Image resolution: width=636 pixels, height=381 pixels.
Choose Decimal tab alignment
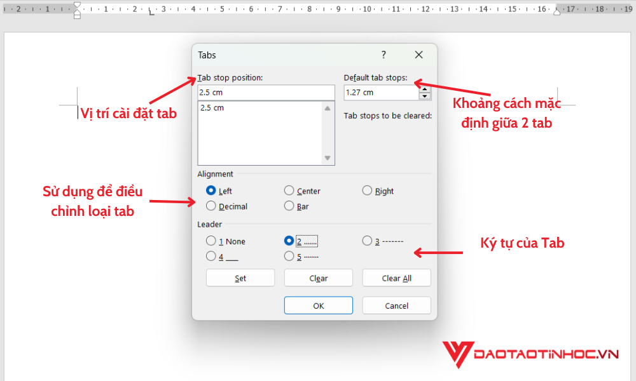(211, 206)
